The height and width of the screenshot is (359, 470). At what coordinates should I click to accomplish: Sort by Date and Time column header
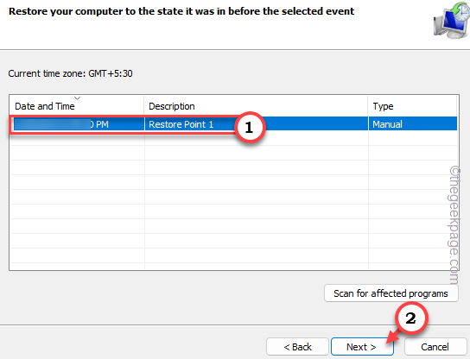77,106
